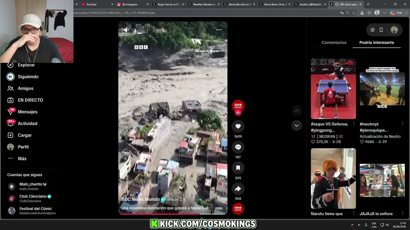Follow BBC News with the plus badge
Screen dimensions: 410x230
click(238, 112)
